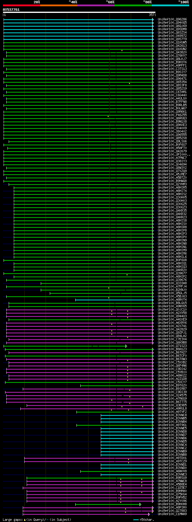Viewport: 192px width, 522px height.
Task: Select hit label UniRef100_B3VWD8
Action: coord(172,432)
